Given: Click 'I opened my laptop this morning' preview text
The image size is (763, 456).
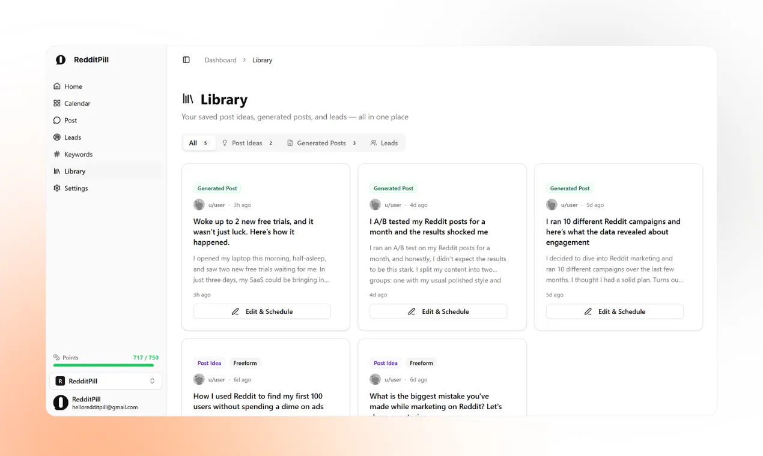Looking at the screenshot, I should [261, 269].
